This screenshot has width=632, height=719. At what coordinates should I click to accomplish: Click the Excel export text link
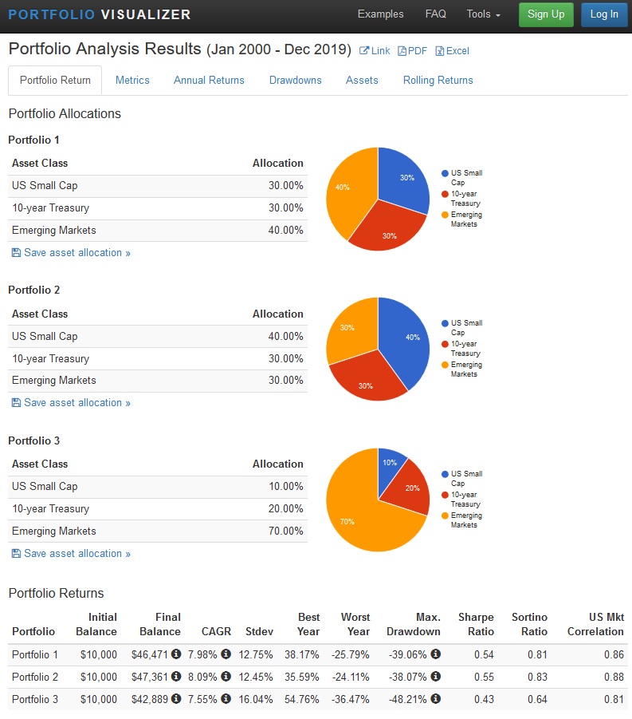point(457,51)
